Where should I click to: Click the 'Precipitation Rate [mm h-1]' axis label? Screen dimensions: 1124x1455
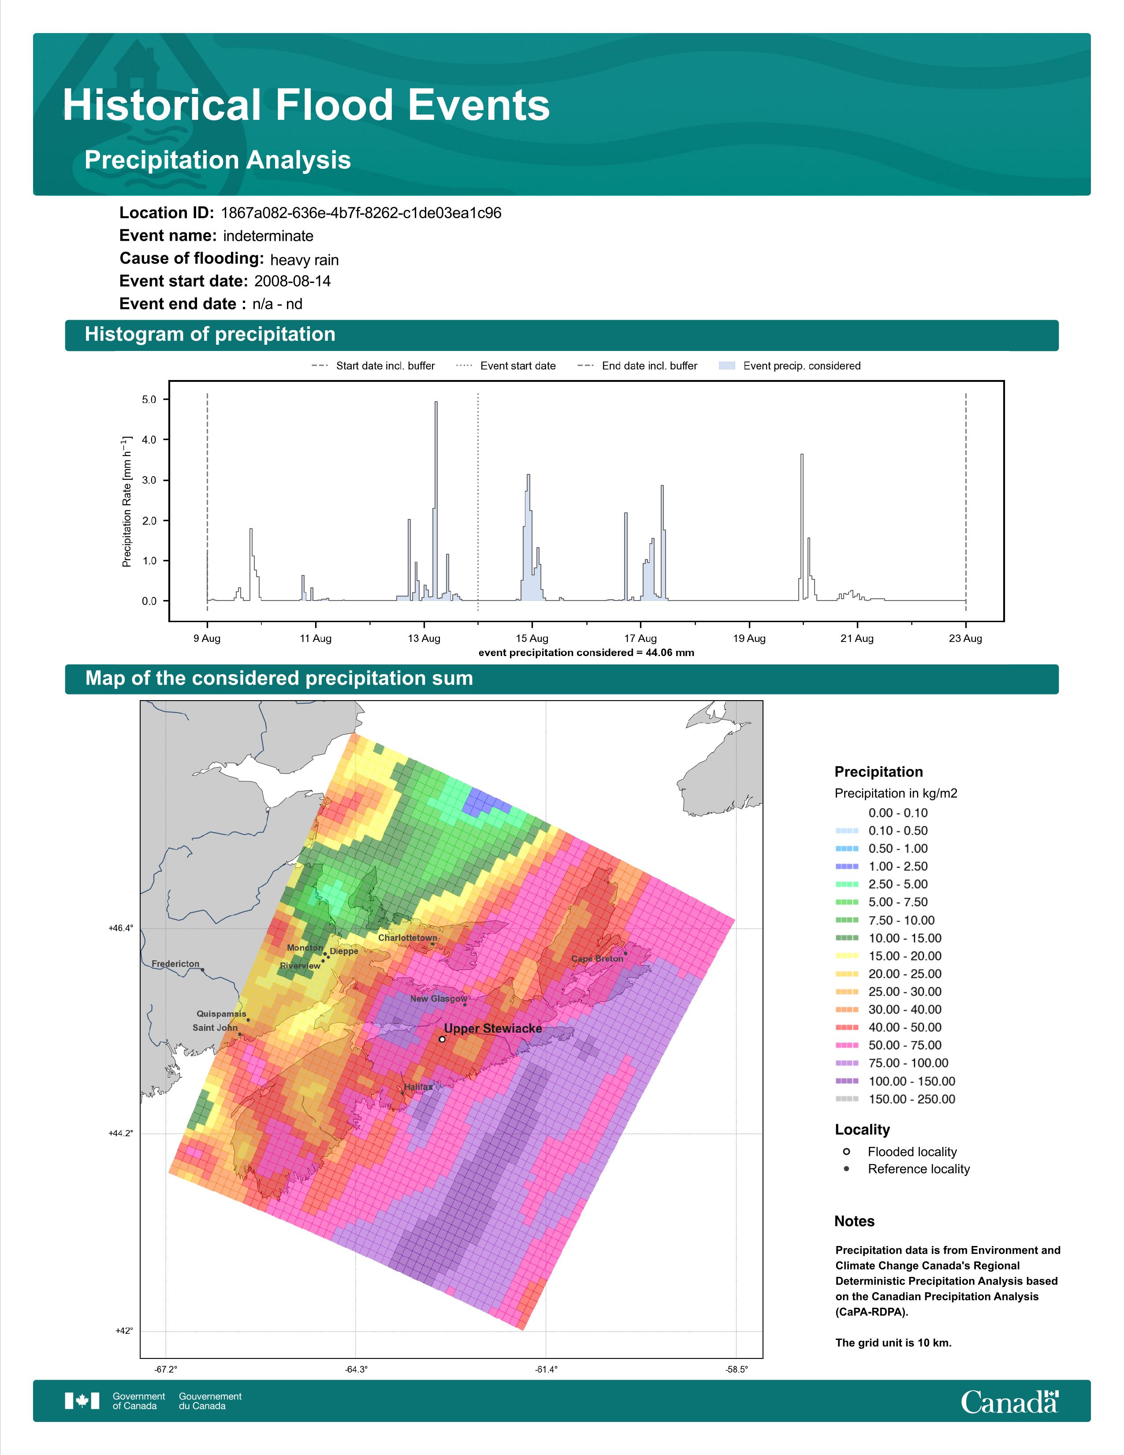tap(127, 502)
